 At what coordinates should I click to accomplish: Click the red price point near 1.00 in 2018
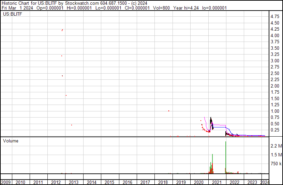click(x=169, y=111)
